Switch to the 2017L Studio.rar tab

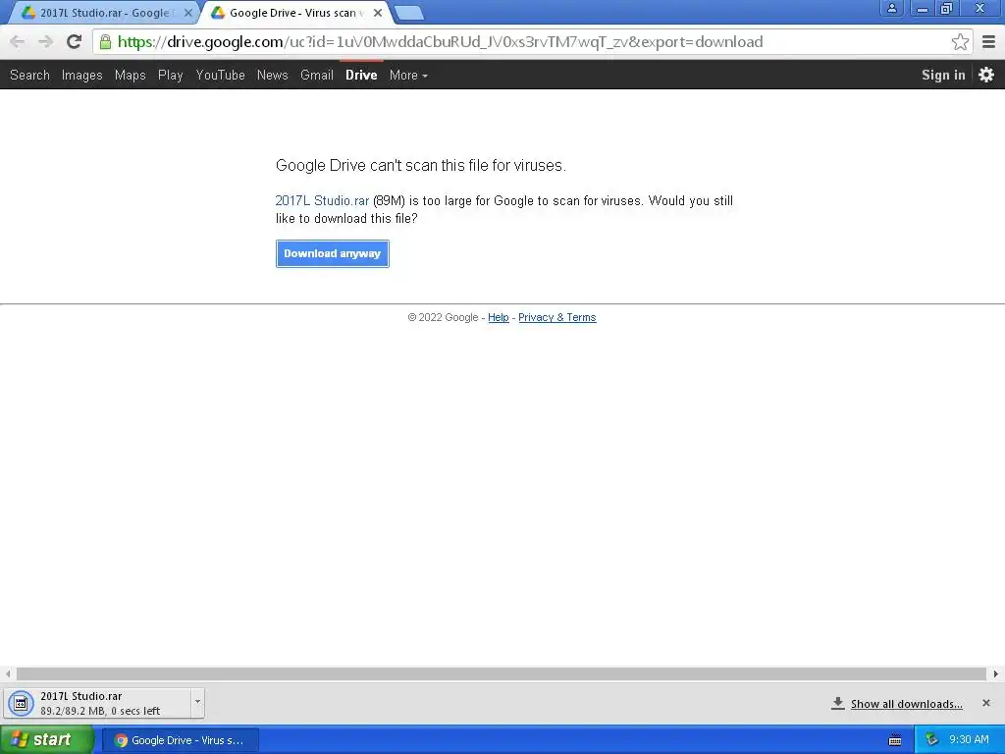106,13
